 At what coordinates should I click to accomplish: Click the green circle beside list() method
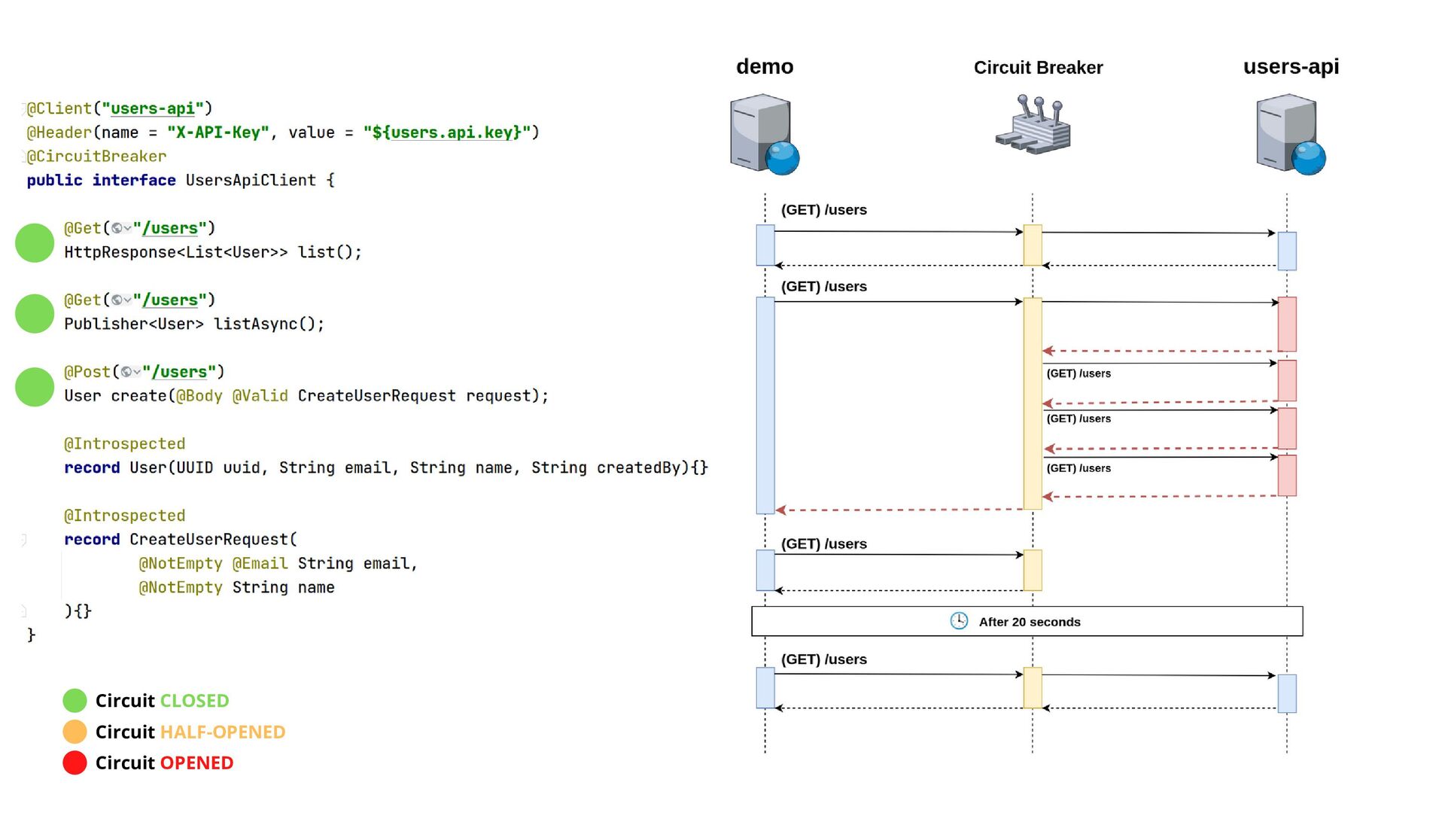[x=35, y=243]
